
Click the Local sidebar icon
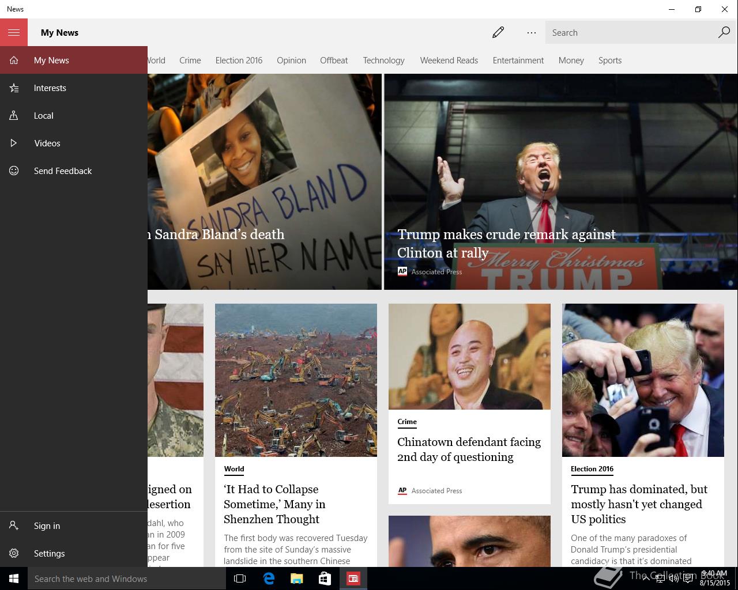click(x=14, y=115)
